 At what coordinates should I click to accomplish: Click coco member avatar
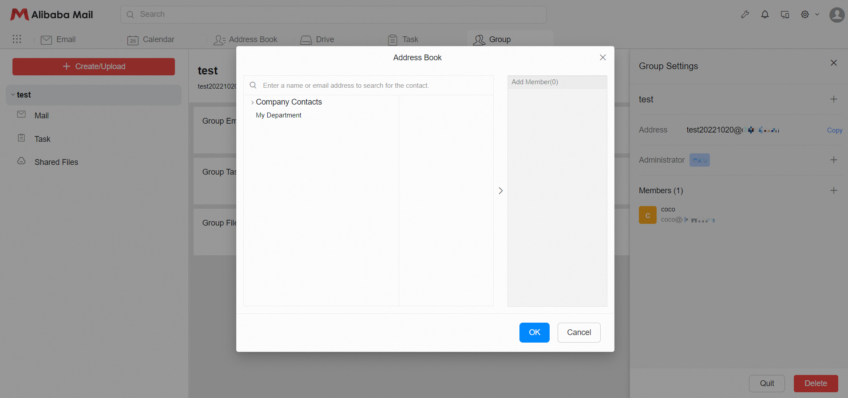pyautogui.click(x=648, y=215)
